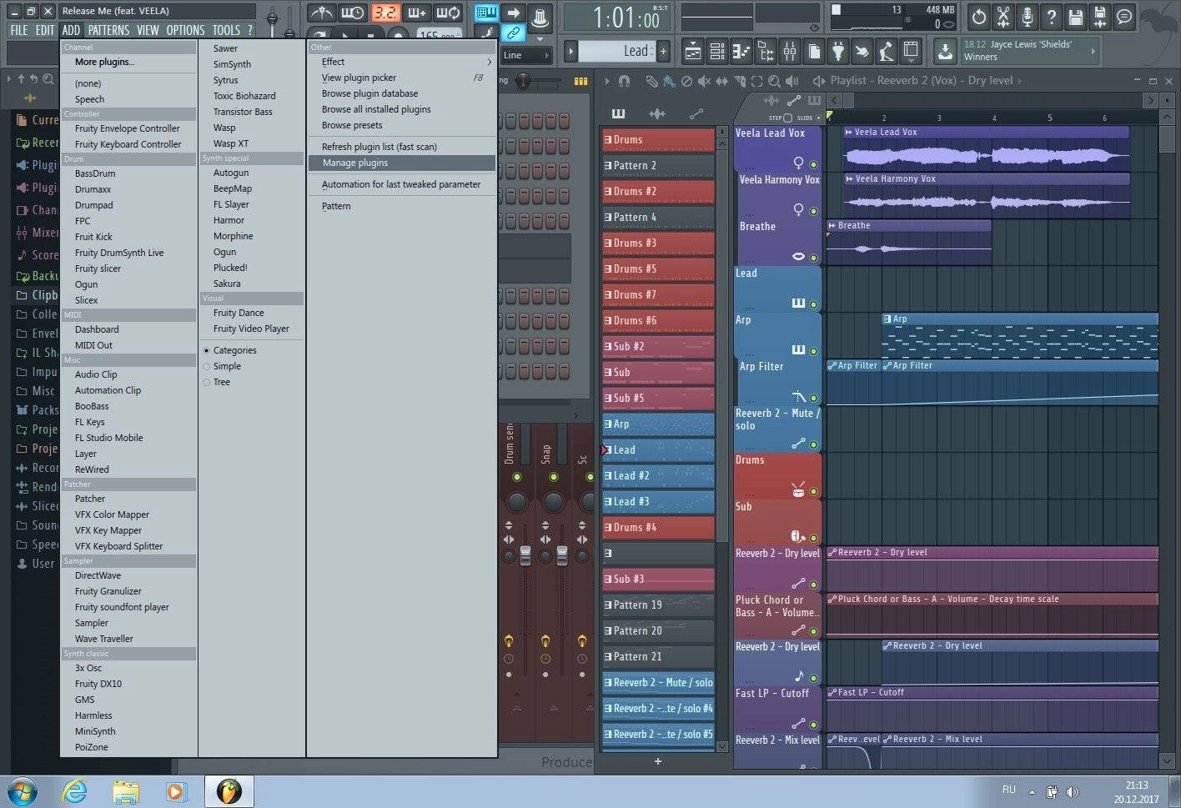Select the playlist slip tool
The height and width of the screenshot is (808, 1181).
[x=721, y=81]
